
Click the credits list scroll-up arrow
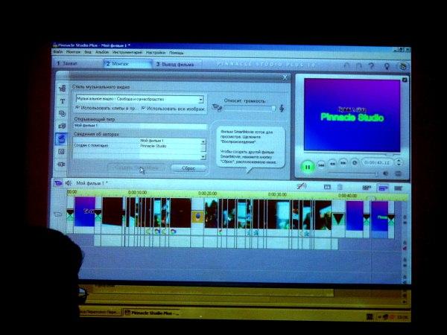203,141
